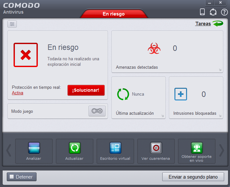Click the Amenazas detectadas label
This screenshot has width=230, height=187.
[x=137, y=67]
